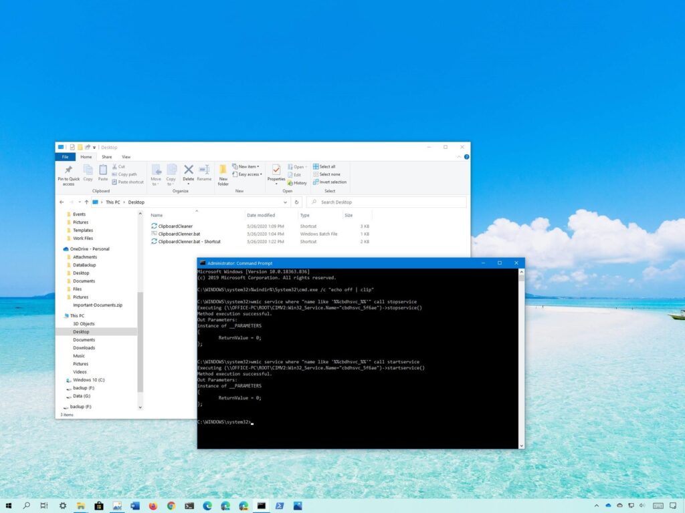Expand the New item dropdown

246,166
